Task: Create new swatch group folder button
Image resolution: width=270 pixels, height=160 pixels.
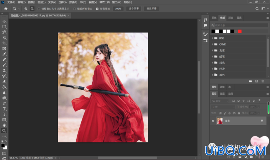Action: pos(250,81)
